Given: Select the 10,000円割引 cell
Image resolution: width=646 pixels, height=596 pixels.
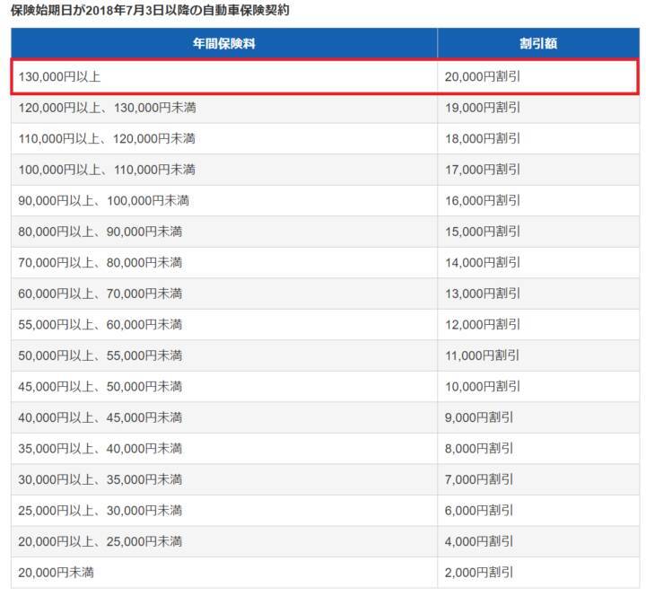Looking at the screenshot, I should point(538,387).
